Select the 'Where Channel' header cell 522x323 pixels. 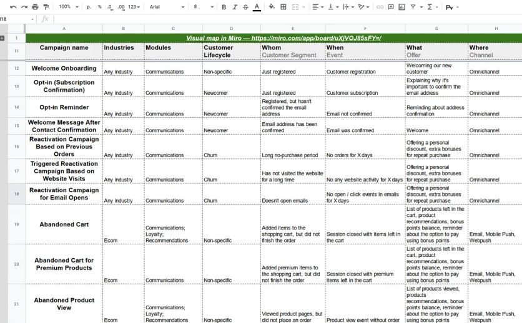[x=495, y=51]
